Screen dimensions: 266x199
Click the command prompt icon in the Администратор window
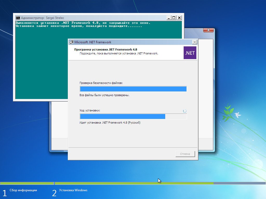[x=18, y=18]
